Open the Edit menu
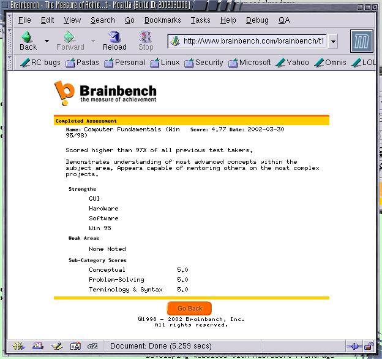The width and height of the screenshot is (382, 359). click(x=47, y=20)
